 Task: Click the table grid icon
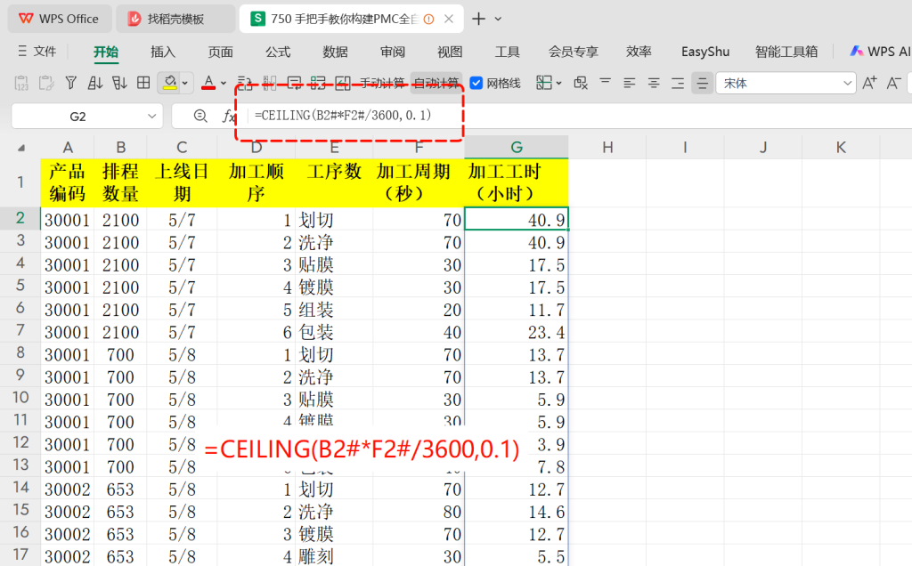point(143,83)
